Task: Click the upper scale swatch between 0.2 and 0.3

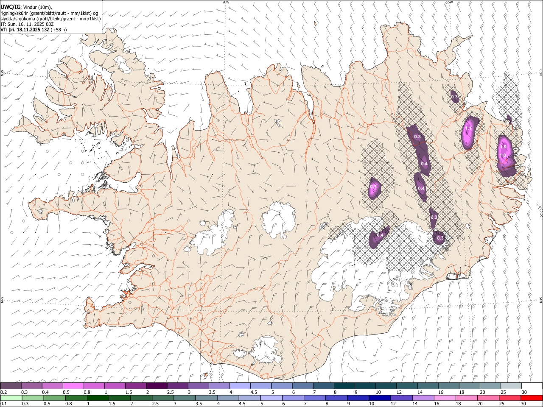Action: [x=11, y=386]
